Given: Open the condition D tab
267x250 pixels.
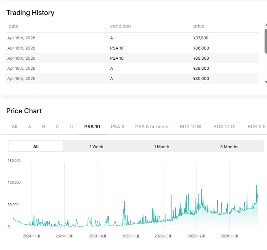Looking at the screenshot, I should (72, 127).
